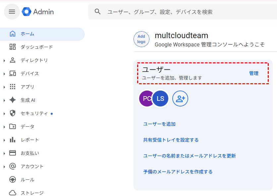
Task: Click 共有受信トレイを設定する link
Action: pyautogui.click(x=171, y=140)
